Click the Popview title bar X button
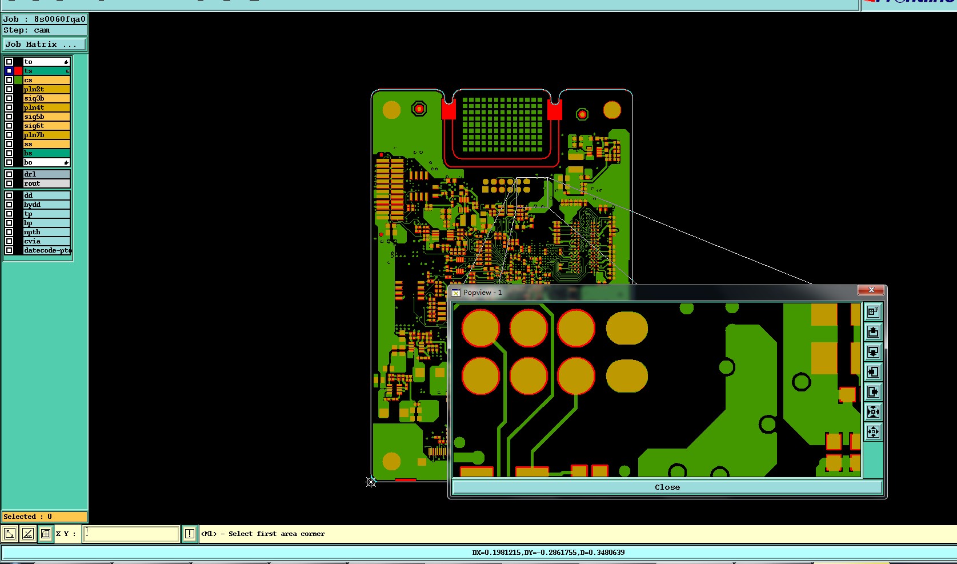 (x=871, y=290)
